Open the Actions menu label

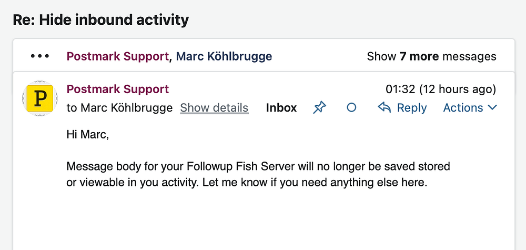(x=463, y=108)
